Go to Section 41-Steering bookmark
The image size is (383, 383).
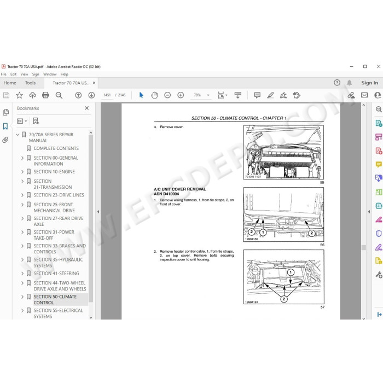(x=56, y=274)
